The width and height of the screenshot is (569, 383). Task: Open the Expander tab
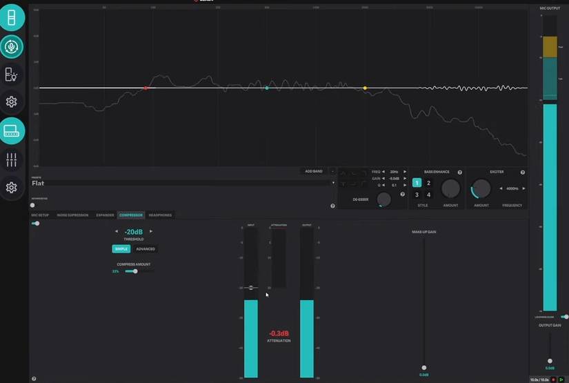coord(105,215)
